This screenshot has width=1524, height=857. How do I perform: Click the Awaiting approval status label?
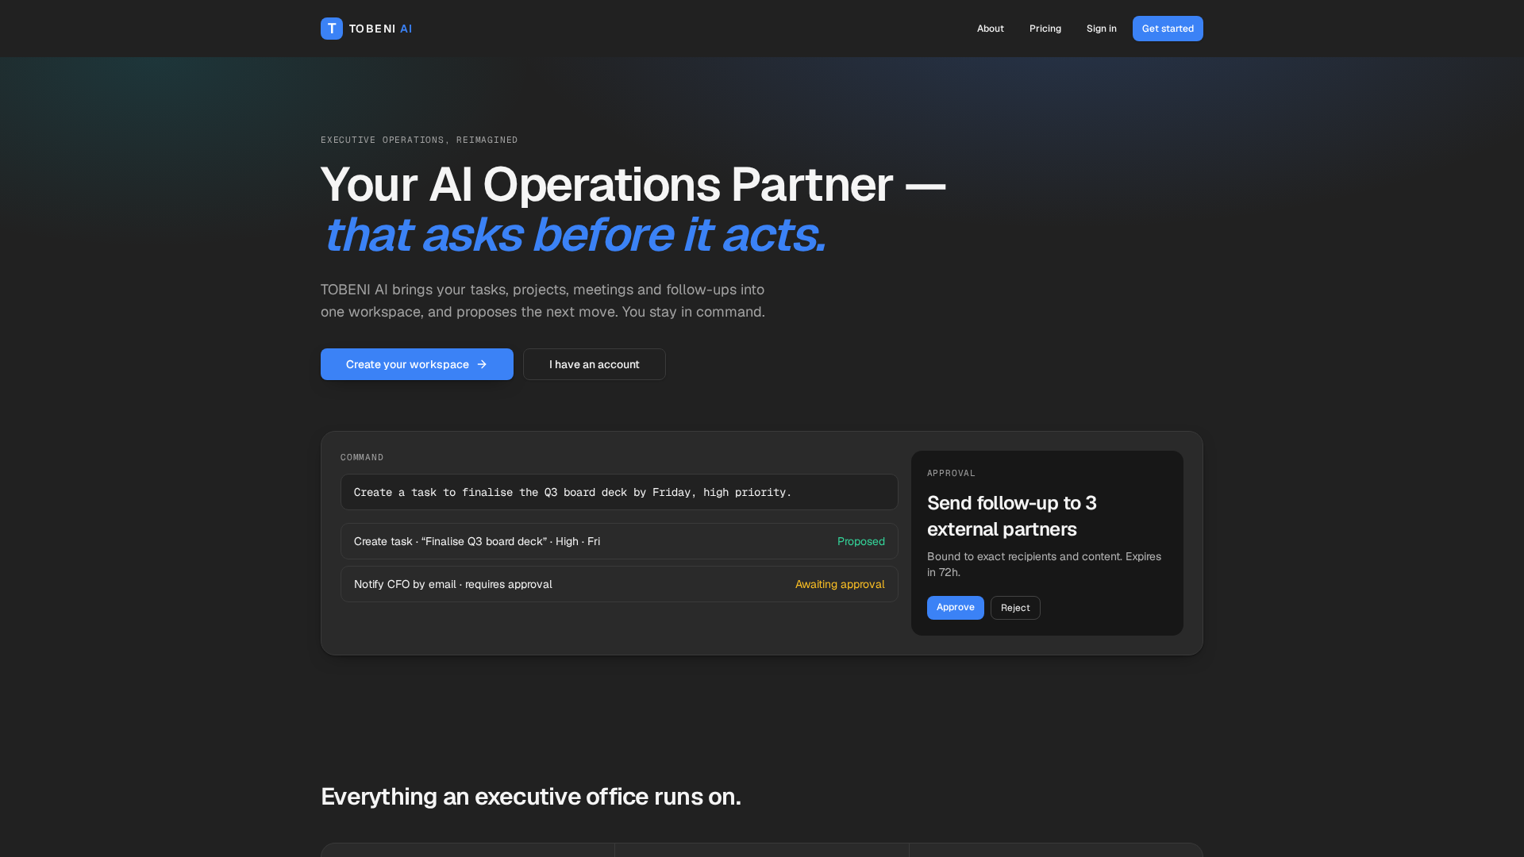[x=840, y=584]
